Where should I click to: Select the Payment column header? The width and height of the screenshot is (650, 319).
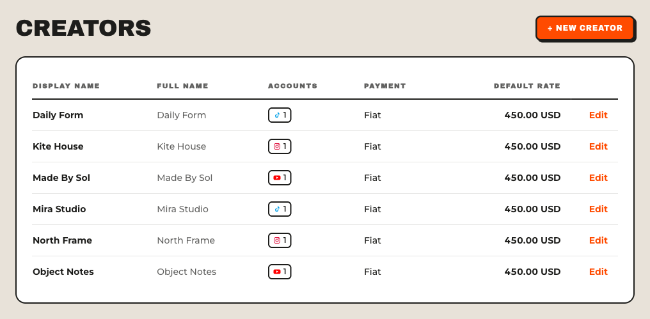click(385, 86)
